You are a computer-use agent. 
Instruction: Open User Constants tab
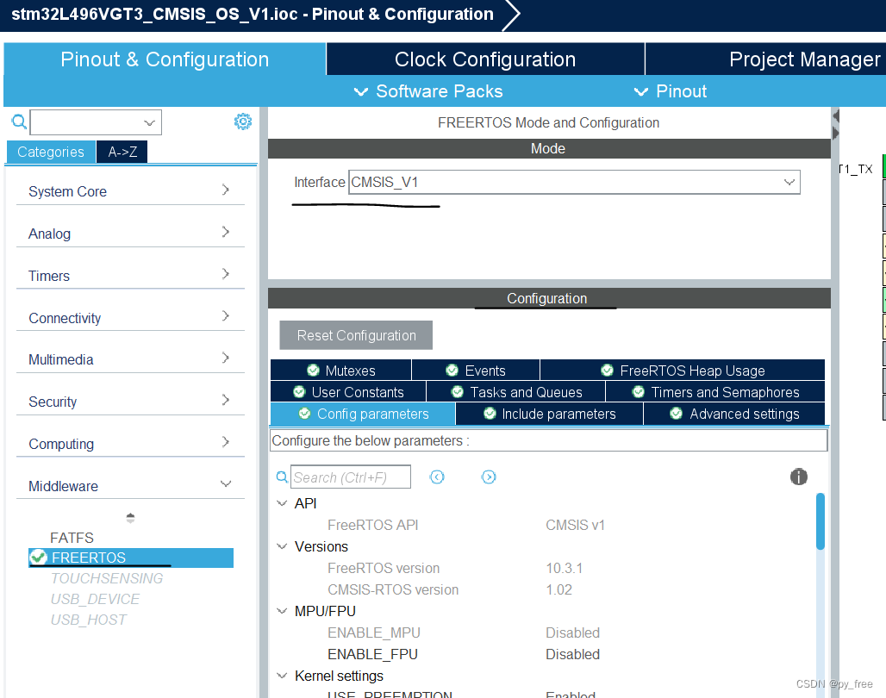pos(348,392)
